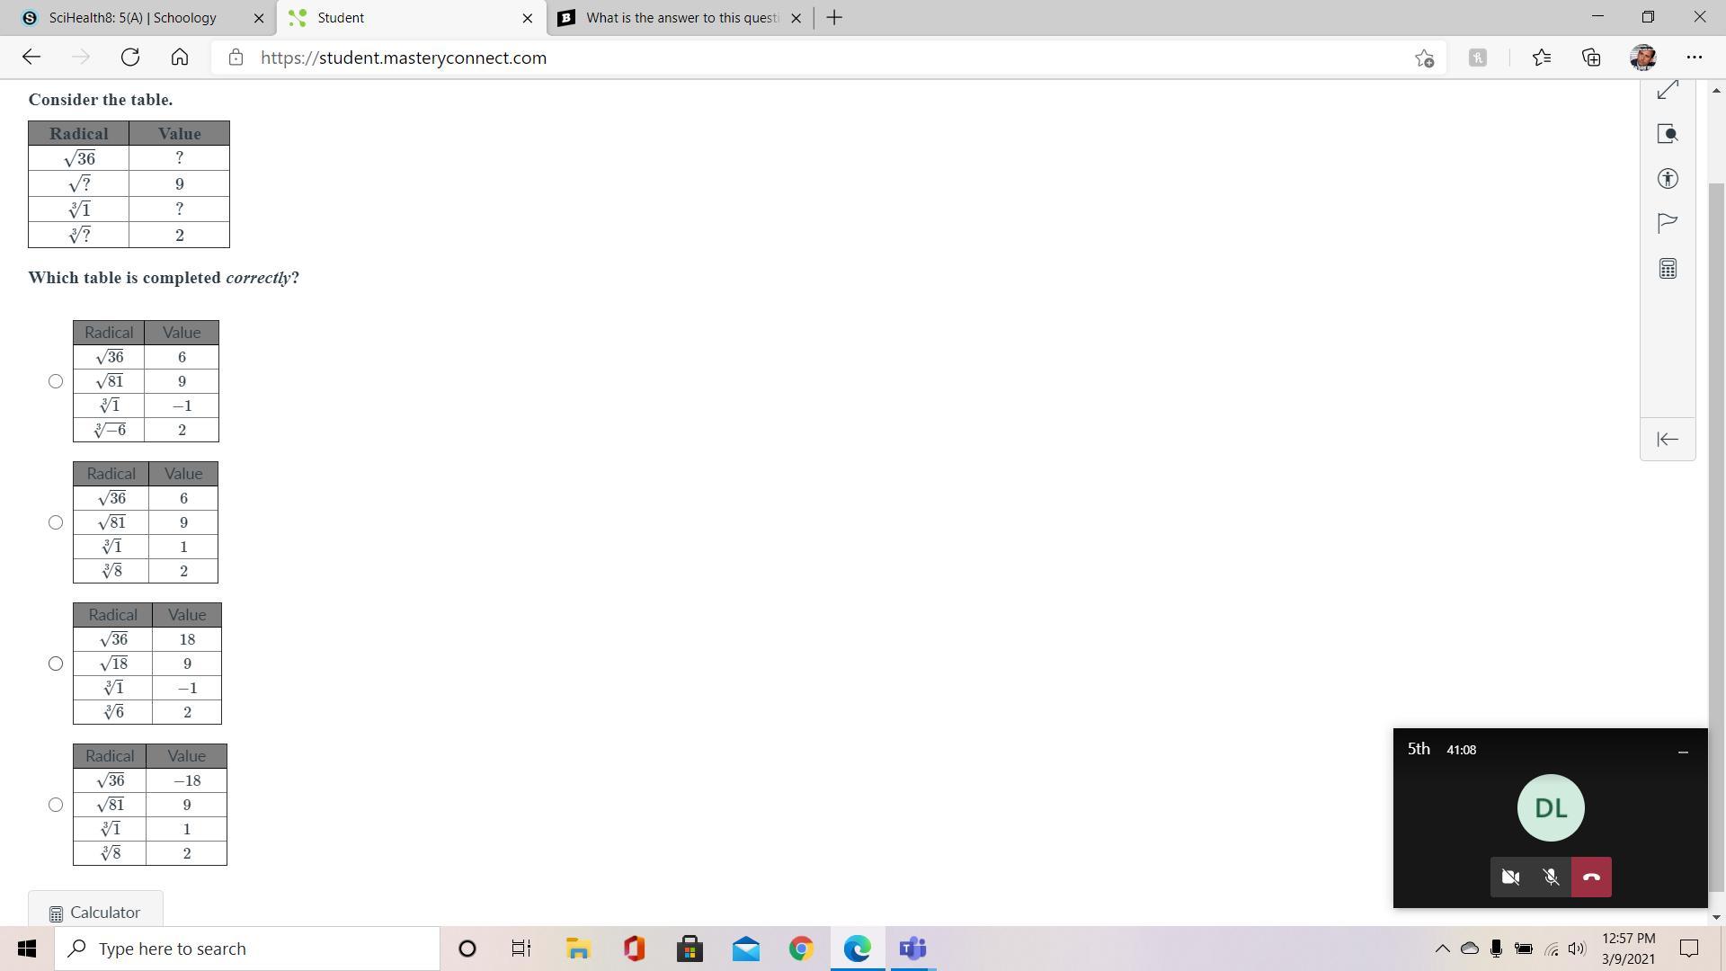Select second answer table with values 6, 9, 1, 2
The image size is (1726, 971).
pos(56,522)
